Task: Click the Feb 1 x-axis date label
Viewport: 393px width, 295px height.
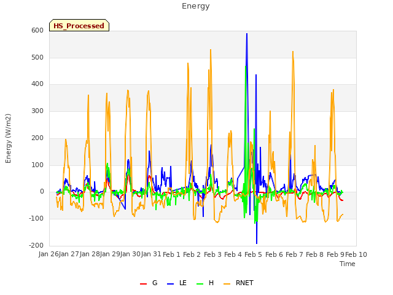Action: (x=172, y=254)
